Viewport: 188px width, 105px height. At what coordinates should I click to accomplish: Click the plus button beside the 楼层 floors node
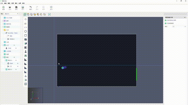14,57
